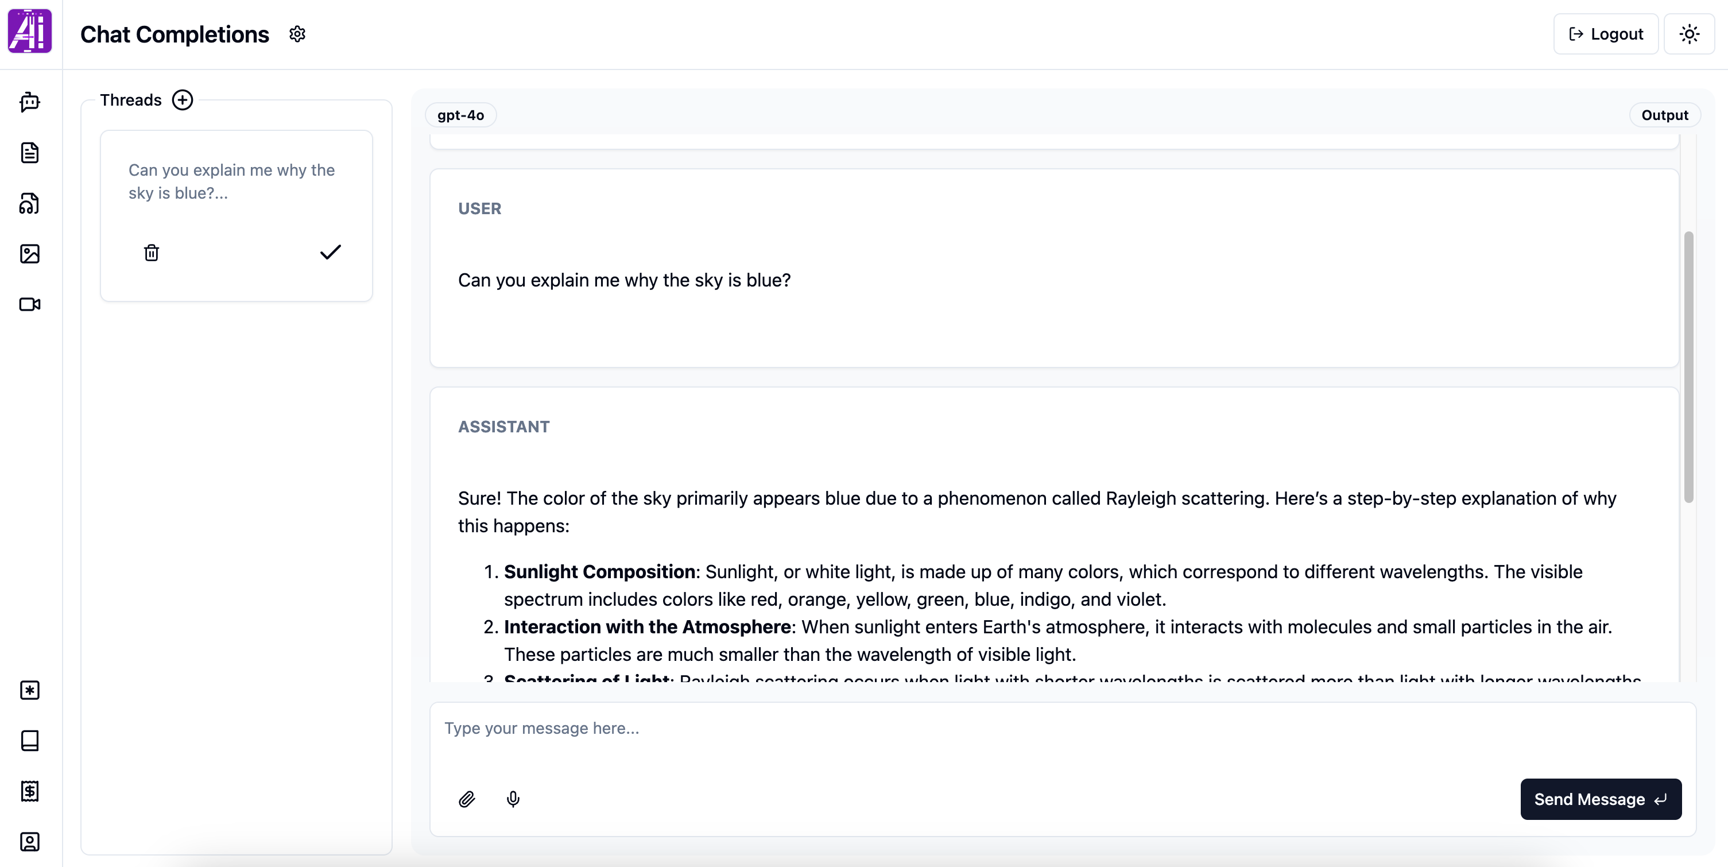
Task: Delete the sky is blue thread
Action: [152, 252]
